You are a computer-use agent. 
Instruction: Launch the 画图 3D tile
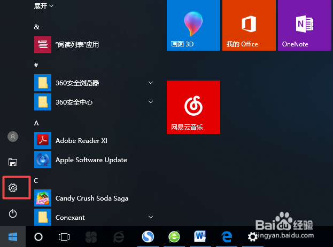click(x=193, y=25)
